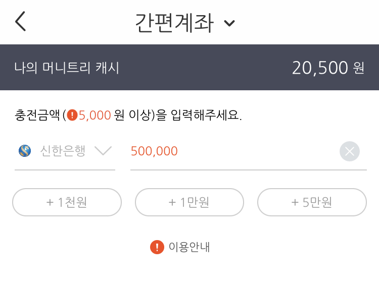Add 1만원 to the charge amount
The height and width of the screenshot is (290, 379).
[189, 202]
